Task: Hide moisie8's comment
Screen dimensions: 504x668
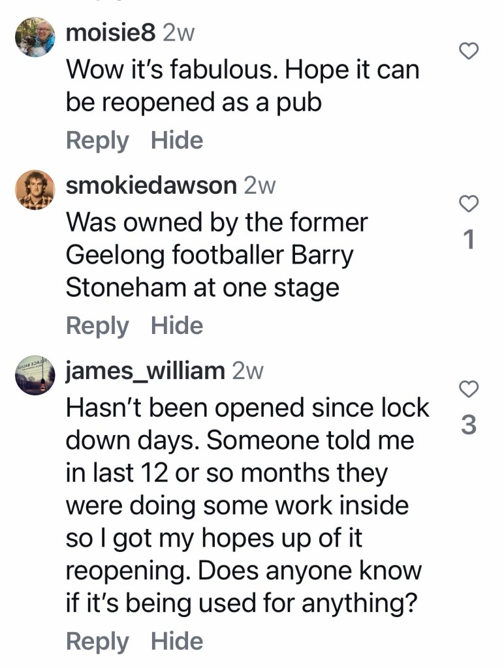Action: (177, 140)
